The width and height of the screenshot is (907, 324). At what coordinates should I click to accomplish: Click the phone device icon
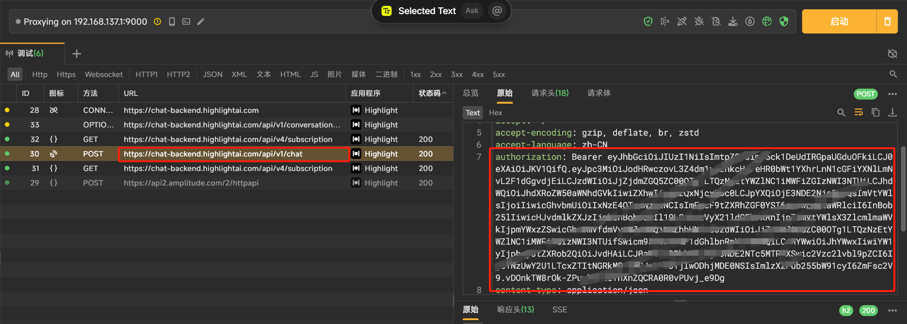tap(172, 21)
